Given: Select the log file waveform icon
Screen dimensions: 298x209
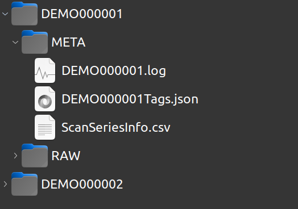Looking at the screenshot, I should coord(45,70).
